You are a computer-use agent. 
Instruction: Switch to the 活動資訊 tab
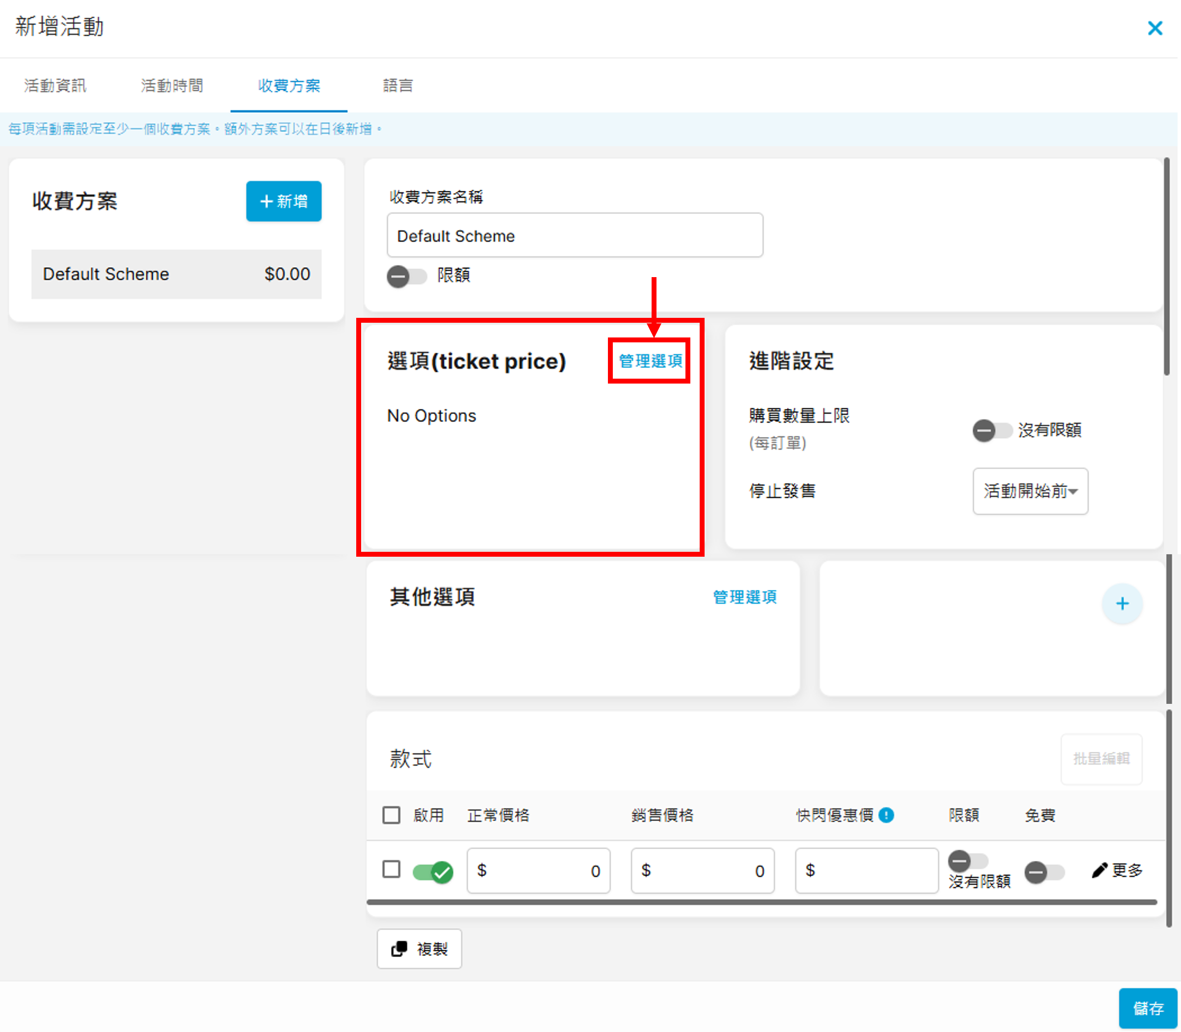click(55, 86)
